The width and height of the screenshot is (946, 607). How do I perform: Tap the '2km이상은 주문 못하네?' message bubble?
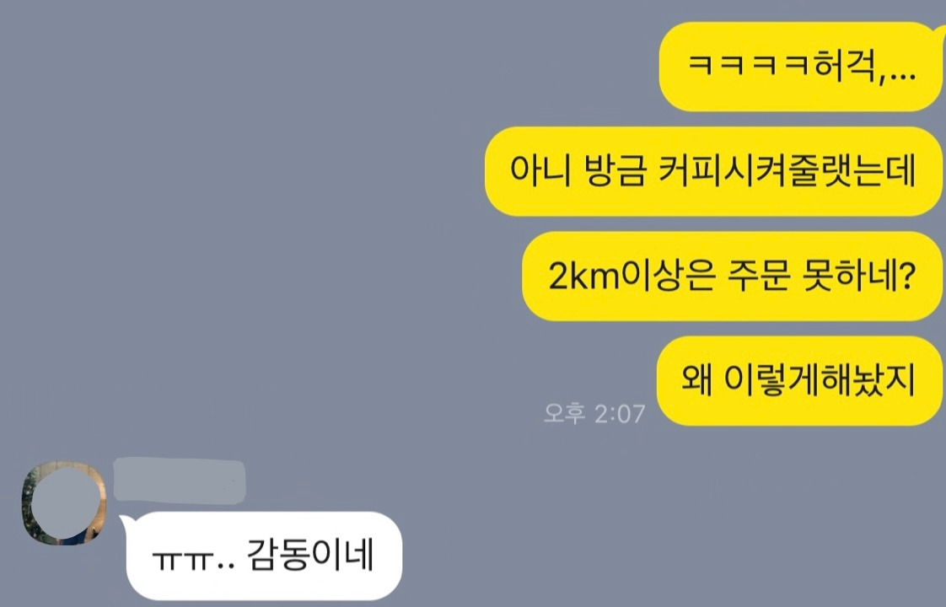point(732,277)
